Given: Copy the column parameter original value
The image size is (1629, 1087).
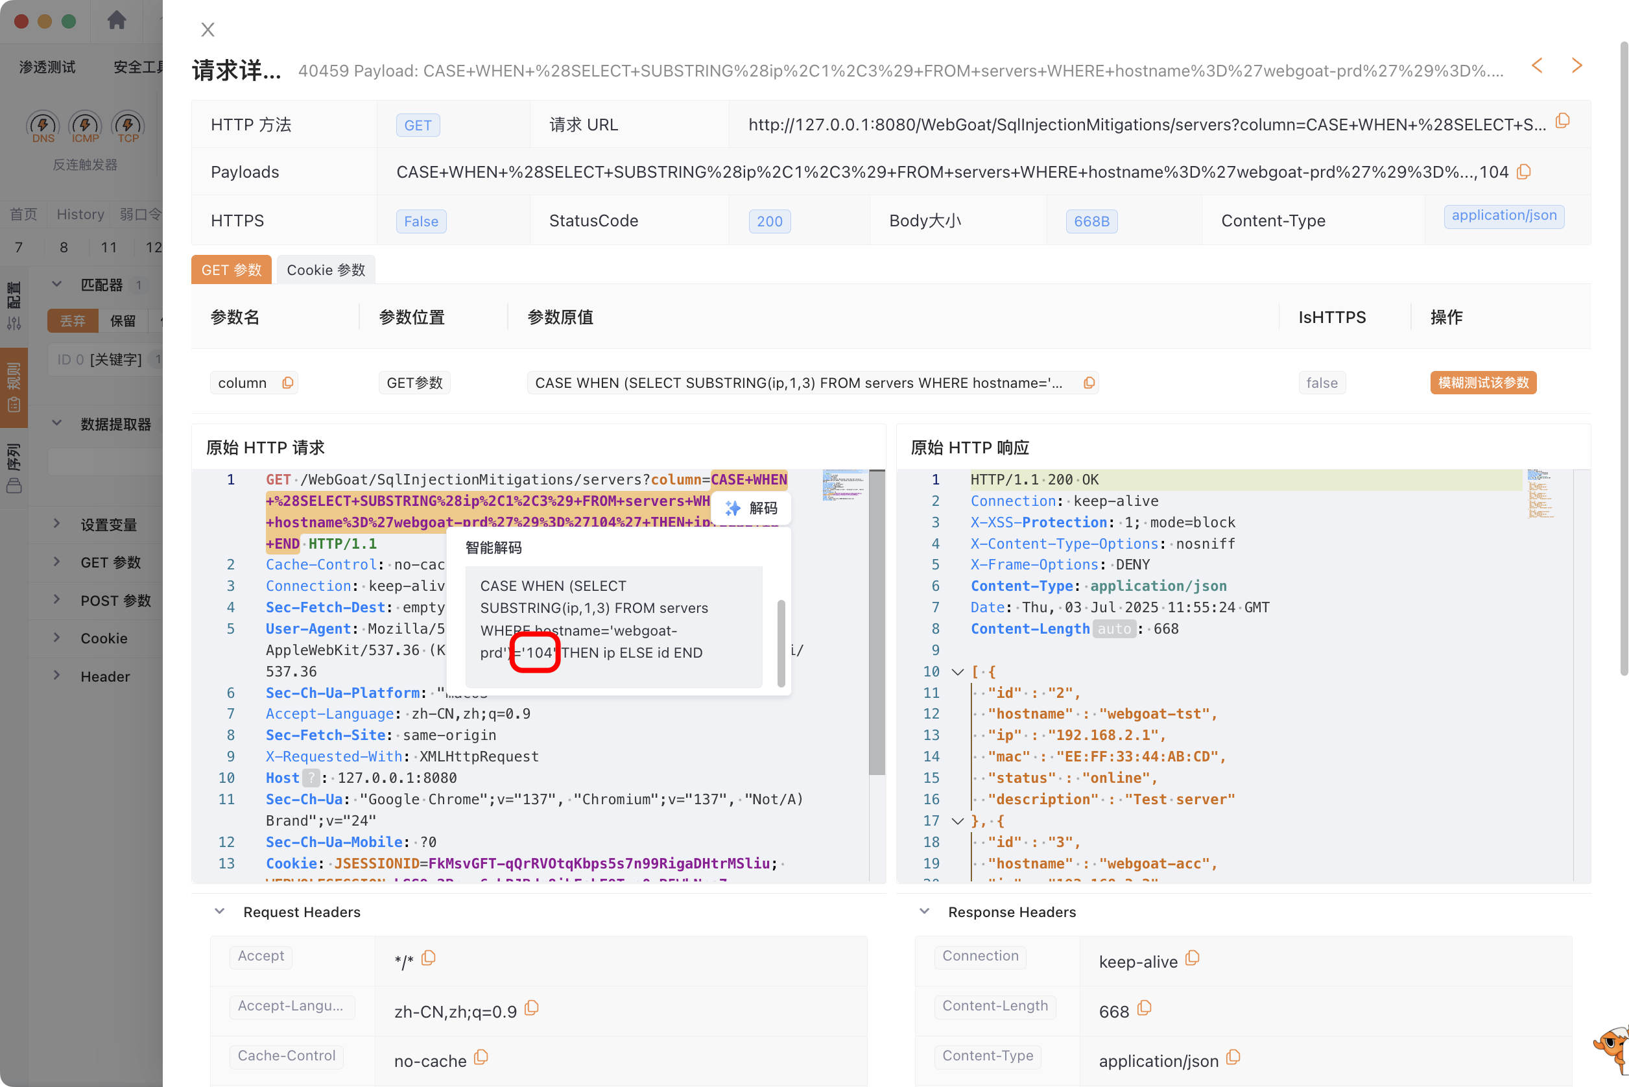Looking at the screenshot, I should point(1089,383).
